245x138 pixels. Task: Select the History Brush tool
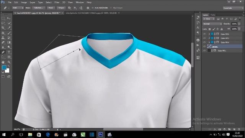click(x=9, y=38)
